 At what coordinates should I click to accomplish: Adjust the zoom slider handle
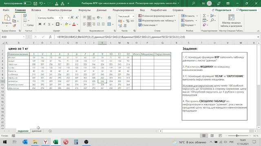tap(237, 136)
